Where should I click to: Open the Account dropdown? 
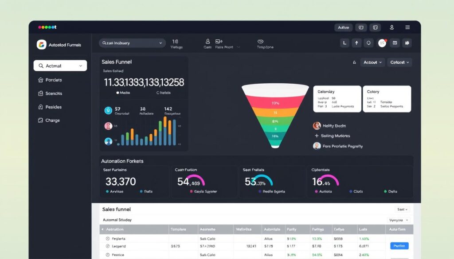coord(372,62)
